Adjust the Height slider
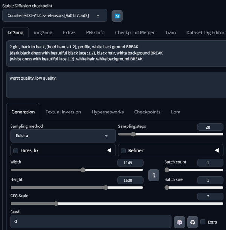Screen dimensions: 226x230 point(77,187)
